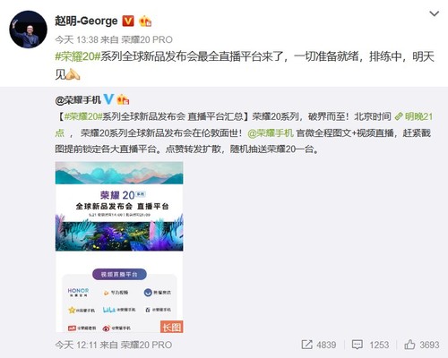This screenshot has width=448, height=358.
Task: Open the #荣耀20# hashtag in main post
Action: [77, 56]
